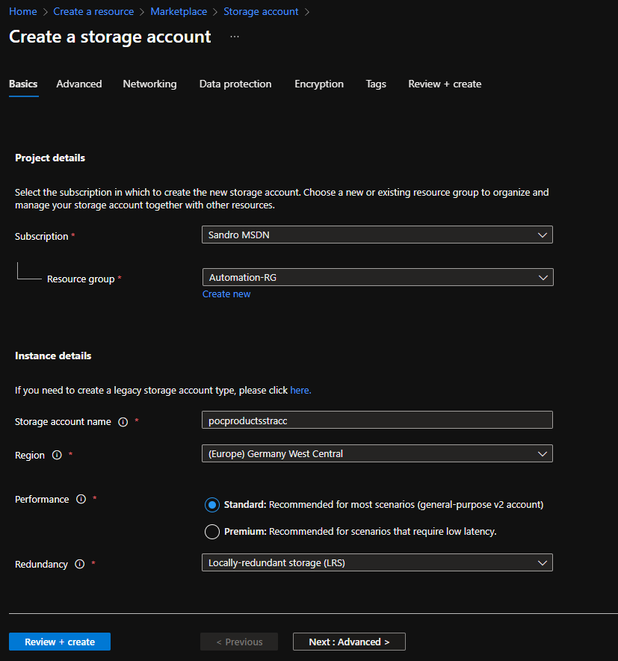Click Create new resource group link
The image size is (618, 661).
click(226, 294)
